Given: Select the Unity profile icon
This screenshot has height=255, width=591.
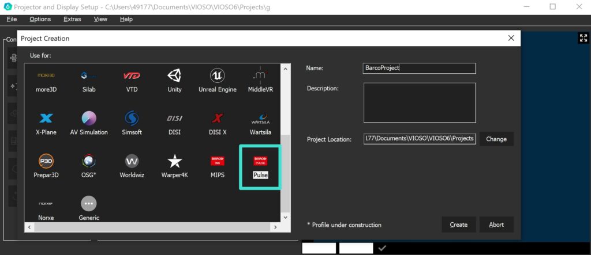Looking at the screenshot, I should [x=174, y=76].
